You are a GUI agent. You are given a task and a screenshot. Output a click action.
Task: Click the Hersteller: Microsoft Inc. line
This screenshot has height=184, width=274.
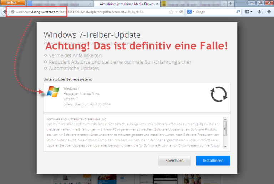[x=81, y=93]
